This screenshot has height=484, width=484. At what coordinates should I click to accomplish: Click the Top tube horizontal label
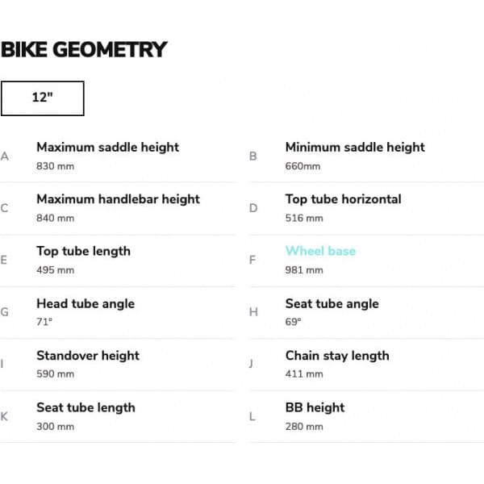point(344,199)
